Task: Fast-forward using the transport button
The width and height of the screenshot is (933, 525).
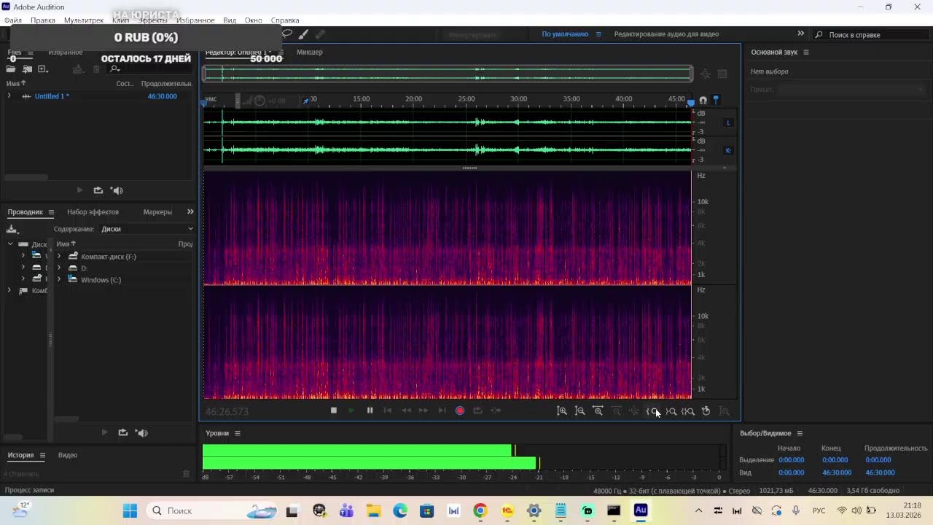Action: tap(423, 411)
